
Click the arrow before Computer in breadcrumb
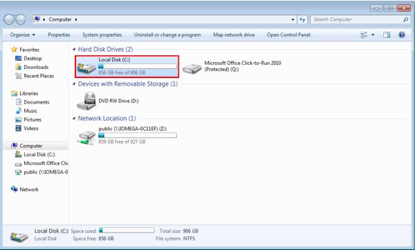coord(44,19)
